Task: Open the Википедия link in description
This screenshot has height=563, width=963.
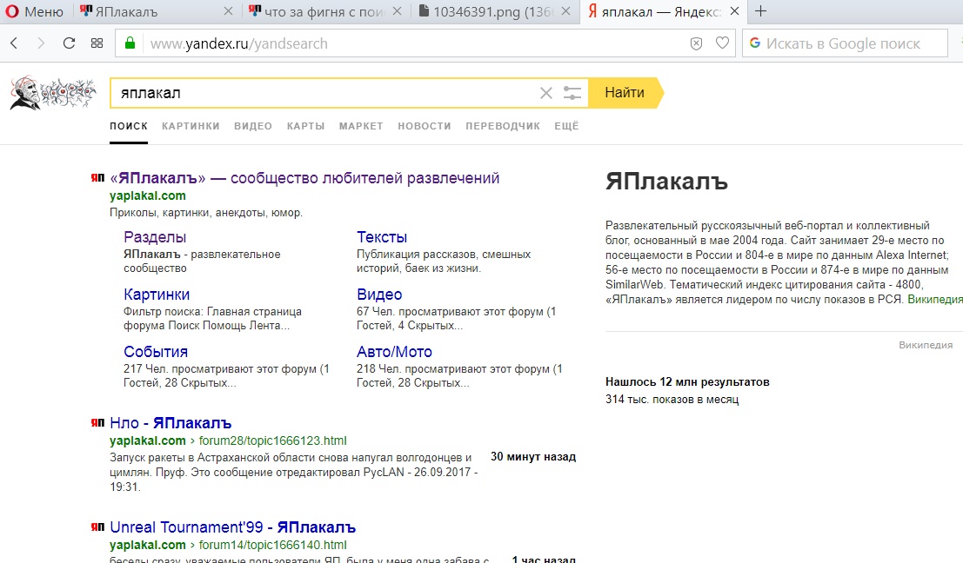Action: point(935,299)
